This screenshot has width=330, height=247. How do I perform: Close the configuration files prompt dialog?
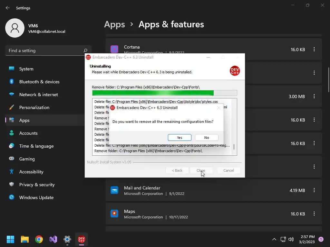219,108
